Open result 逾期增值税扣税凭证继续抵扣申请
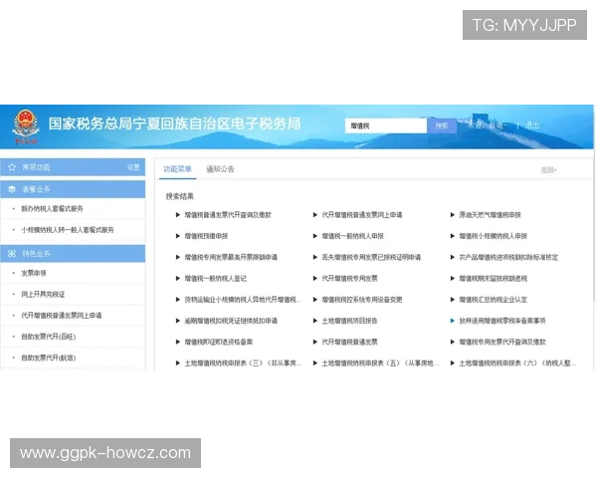Image resolution: width=597 pixels, height=478 pixels. 231,321
